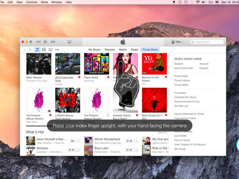Buy Boys Latin for $1.29
The height and width of the screenshot is (179, 239).
(x=129, y=150)
